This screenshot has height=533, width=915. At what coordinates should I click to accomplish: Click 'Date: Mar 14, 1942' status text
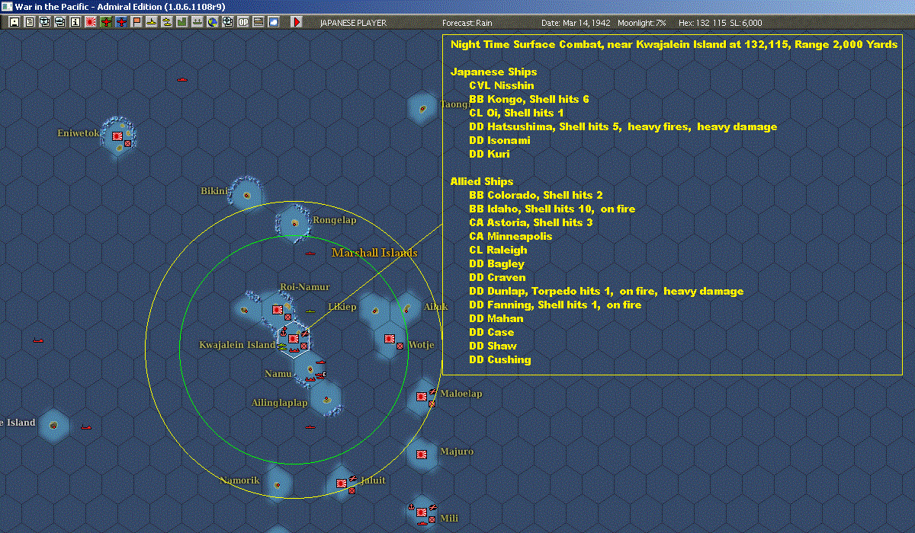click(x=576, y=23)
